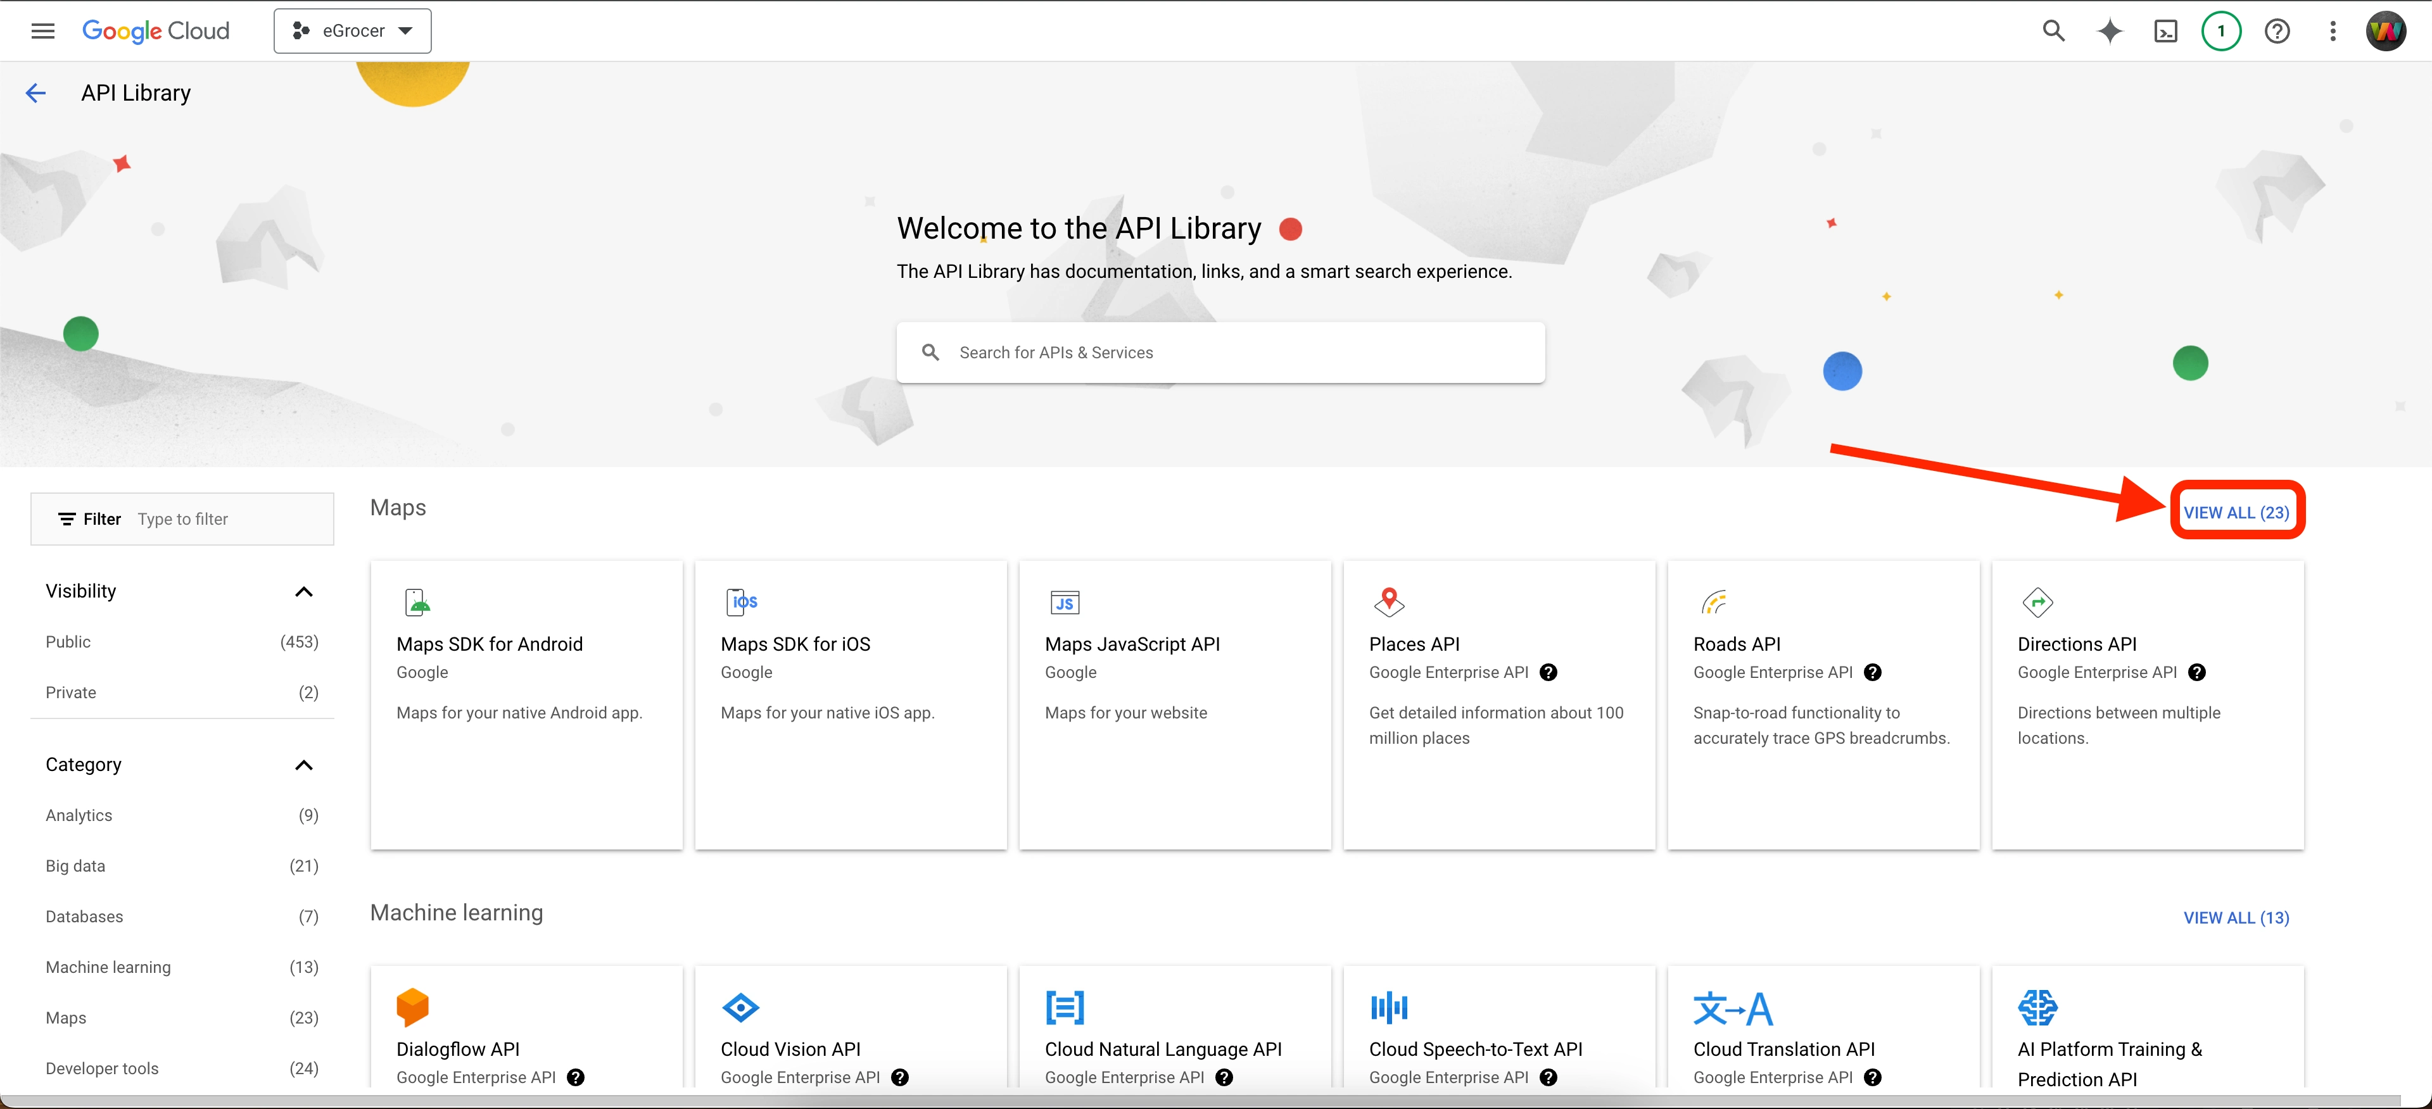Viewport: 2432px width, 1109px height.
Task: Open the eGrocer project selector dropdown
Action: [x=352, y=31]
